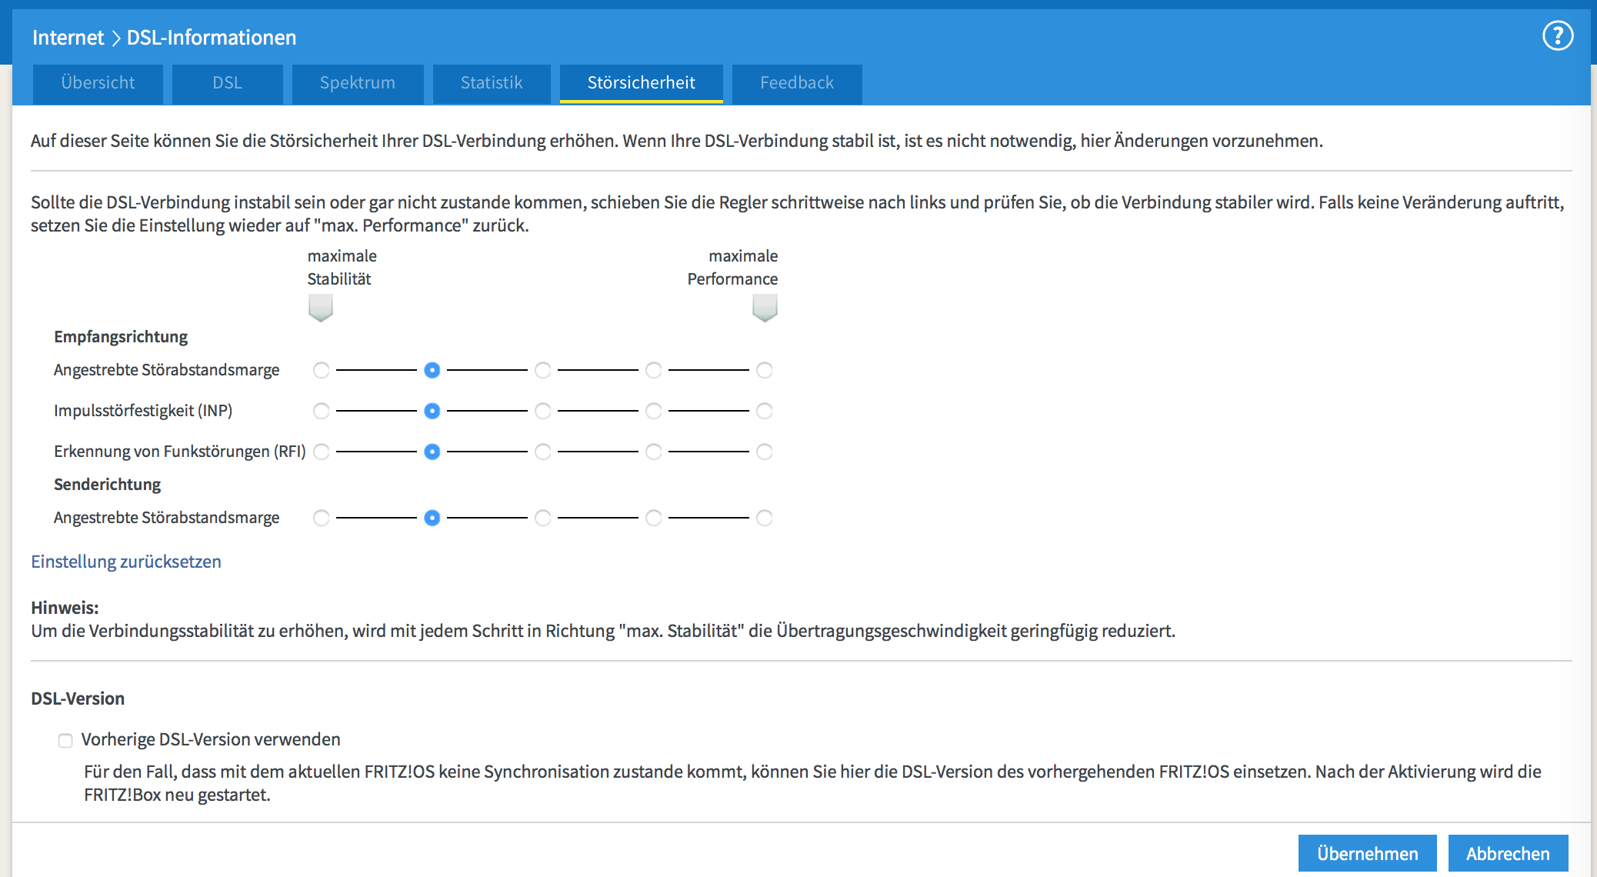Set Empfangsrichtung Störabstandsmarge to maximum performance
1597x877 pixels.
click(765, 371)
